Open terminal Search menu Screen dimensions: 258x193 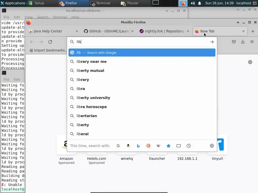pyautogui.click(x=43, y=17)
